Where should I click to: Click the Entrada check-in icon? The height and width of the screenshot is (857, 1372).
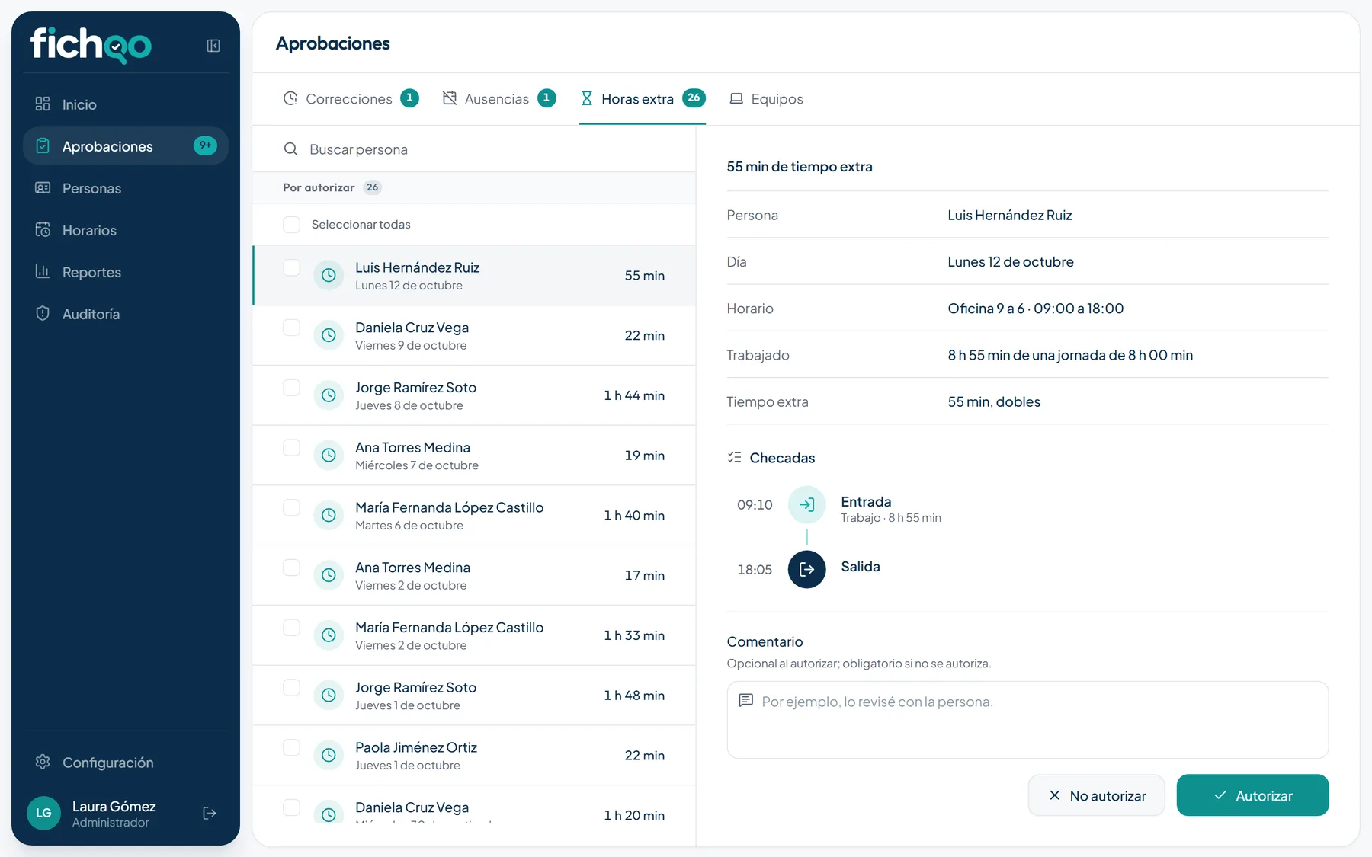tap(806, 504)
